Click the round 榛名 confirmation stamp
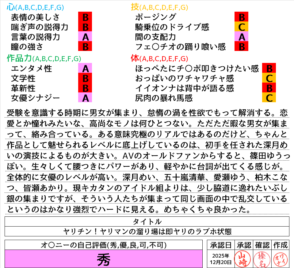The width and height of the screenshot is (294, 268). 262,258
